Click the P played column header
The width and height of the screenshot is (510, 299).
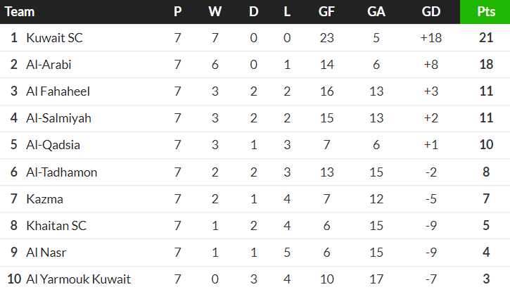pos(177,12)
